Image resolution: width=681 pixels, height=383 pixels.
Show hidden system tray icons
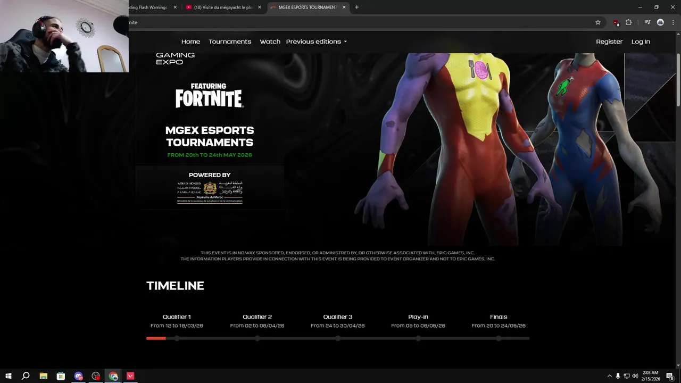pos(610,376)
